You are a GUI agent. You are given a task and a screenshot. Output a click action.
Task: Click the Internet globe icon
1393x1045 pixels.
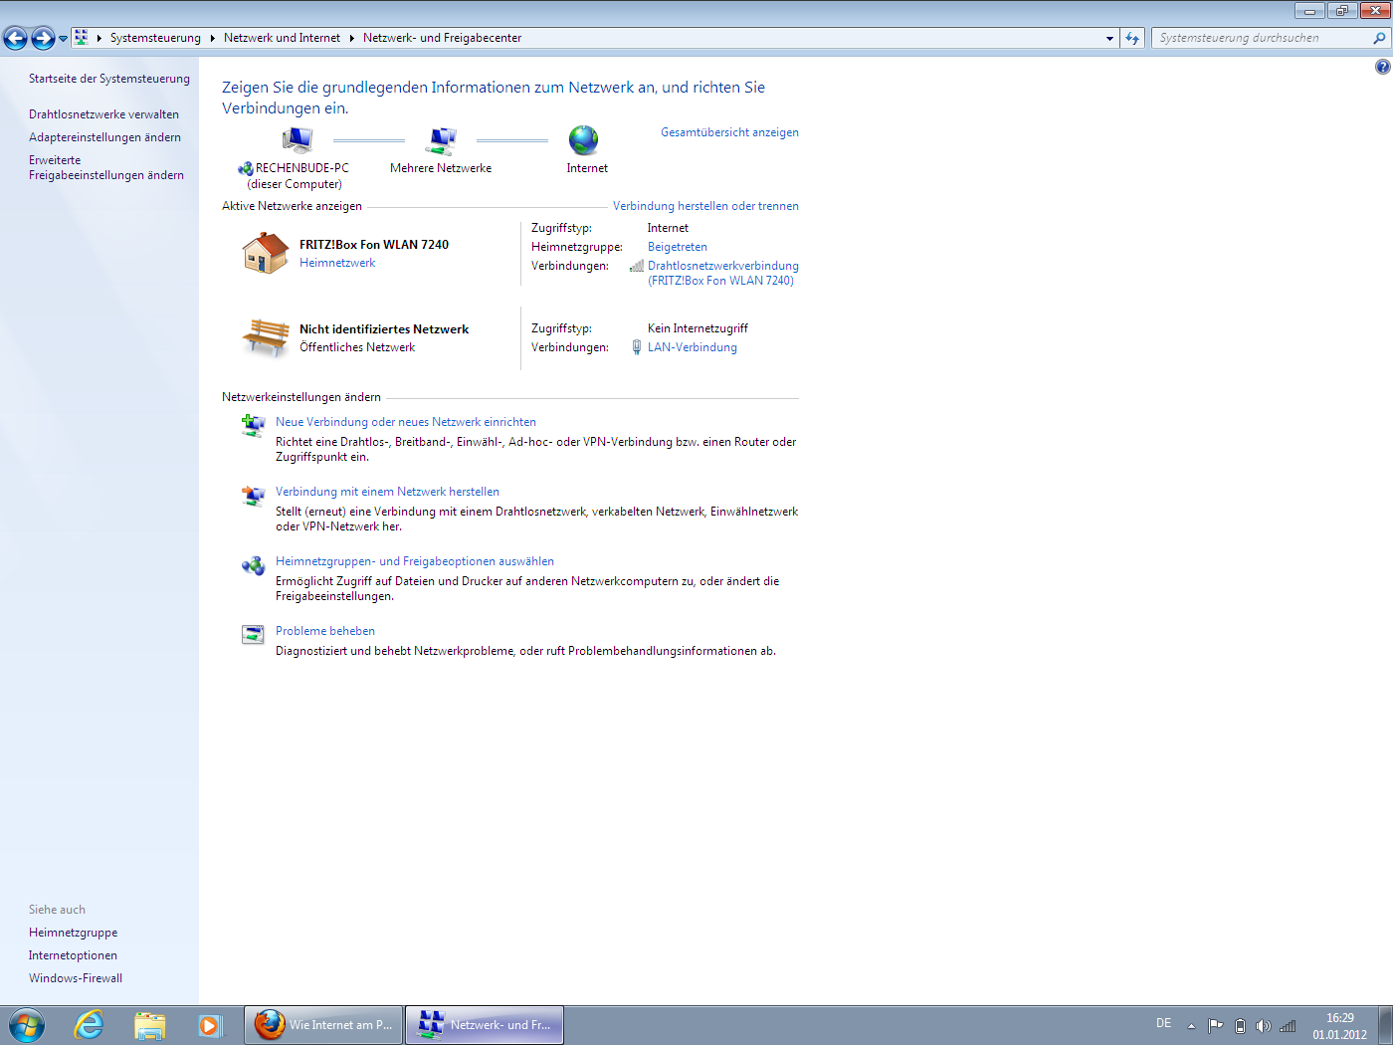(584, 140)
